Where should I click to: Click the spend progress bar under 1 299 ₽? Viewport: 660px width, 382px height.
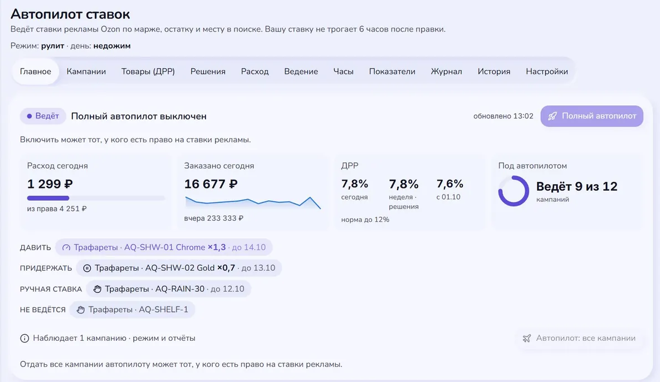(96, 198)
